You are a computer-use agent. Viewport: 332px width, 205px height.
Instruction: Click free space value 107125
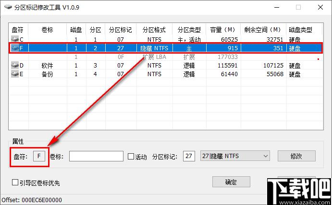(x=273, y=66)
